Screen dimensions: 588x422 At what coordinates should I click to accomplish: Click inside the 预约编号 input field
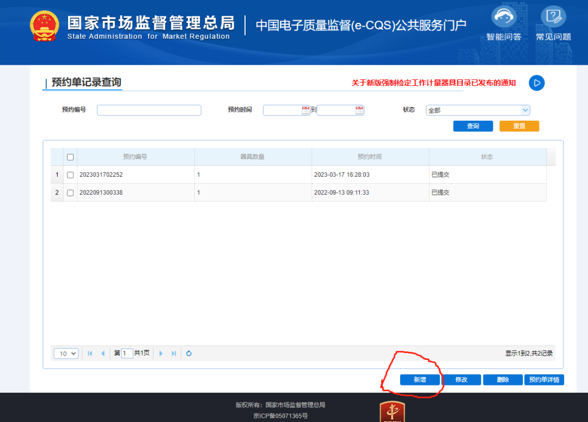coord(149,110)
